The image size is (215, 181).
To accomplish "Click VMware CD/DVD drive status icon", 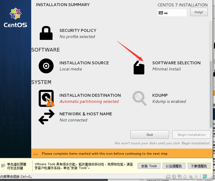I will coord(174,176).
